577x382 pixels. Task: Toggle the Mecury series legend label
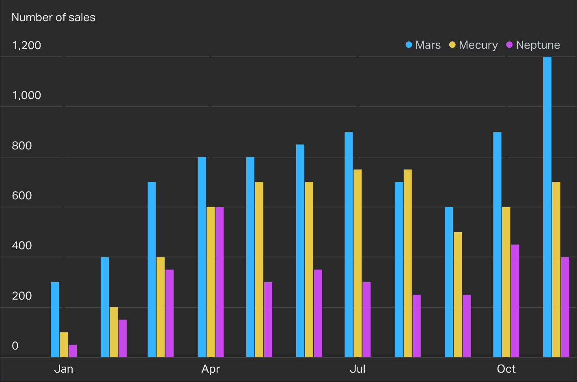point(478,45)
